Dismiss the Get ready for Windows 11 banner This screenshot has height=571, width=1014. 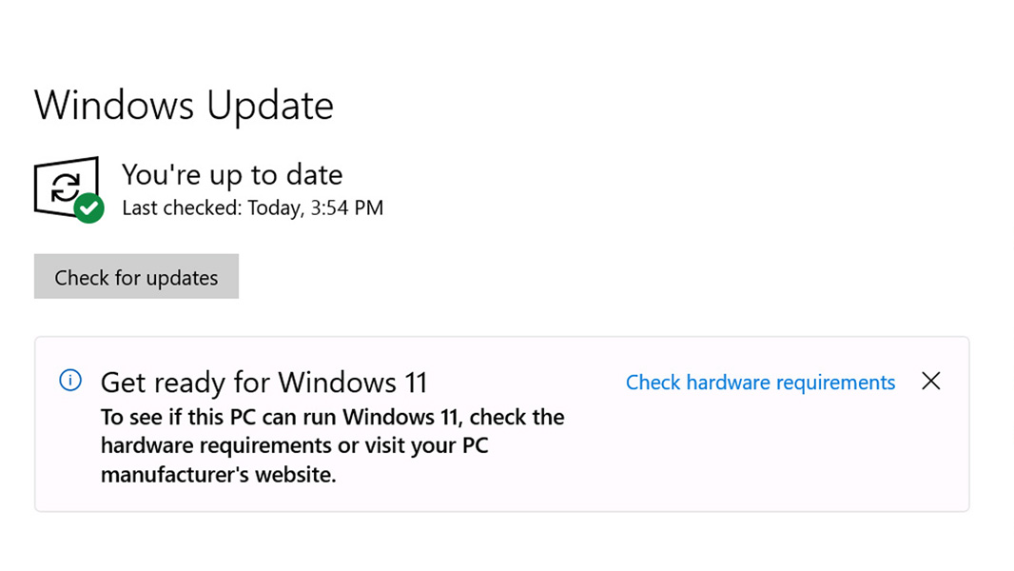point(931,382)
